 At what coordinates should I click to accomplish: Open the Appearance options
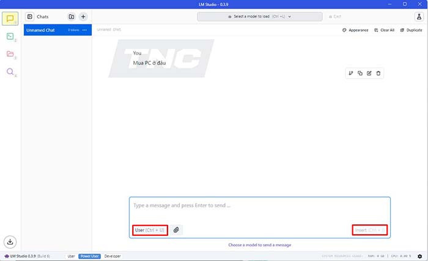coord(355,30)
